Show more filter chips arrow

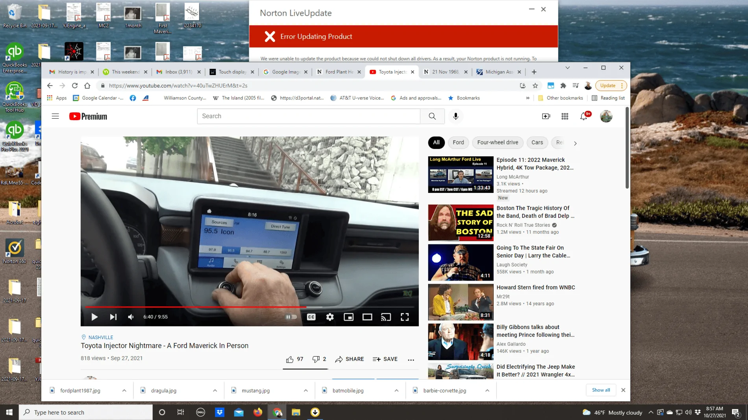pyautogui.click(x=575, y=143)
